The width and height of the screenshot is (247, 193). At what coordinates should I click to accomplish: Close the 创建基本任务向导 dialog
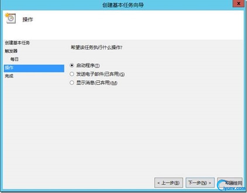[x=238, y=3]
